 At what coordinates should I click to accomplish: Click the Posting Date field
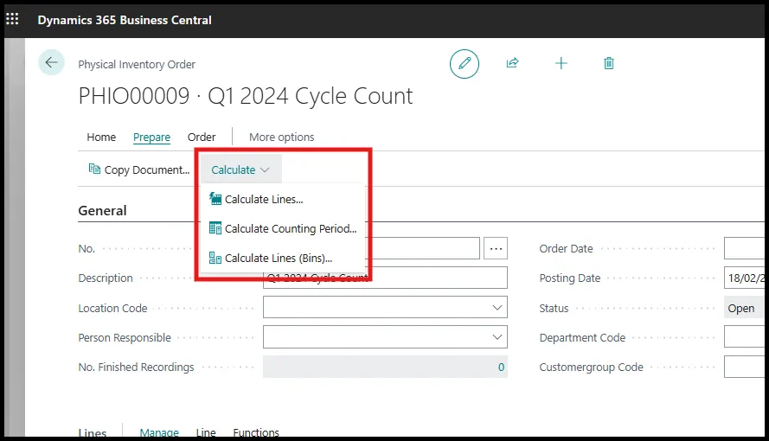(x=744, y=278)
